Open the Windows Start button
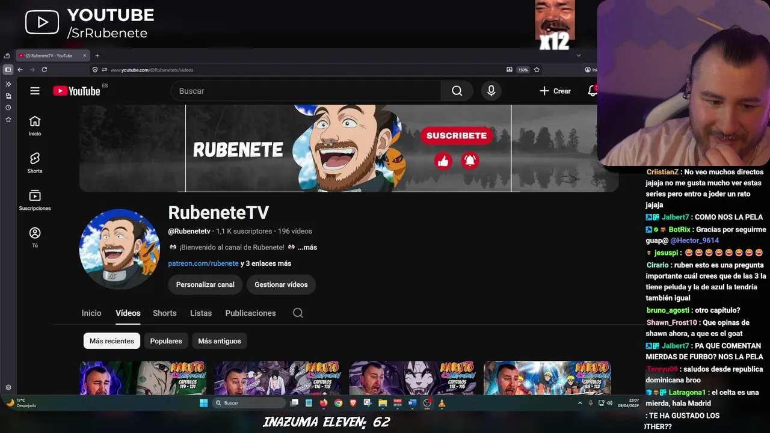The width and height of the screenshot is (770, 433). click(203, 403)
